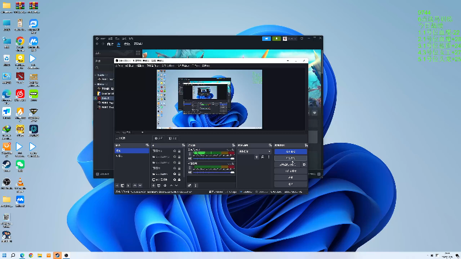Add a new source with the Sources dock plus icon
This screenshot has height=259, width=461.
153,185
